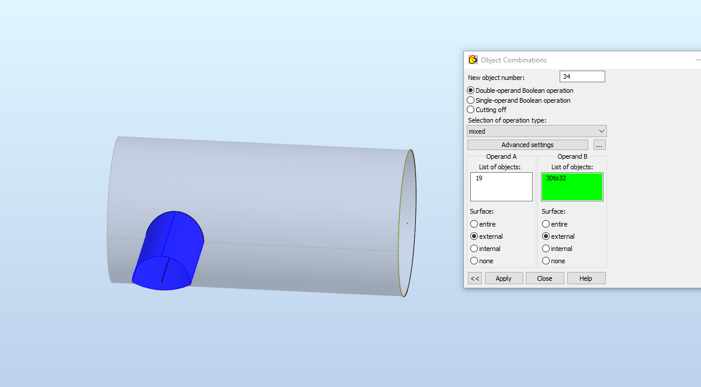The height and width of the screenshot is (387, 701).
Task: Set Operand A surface to none
Action: 474,261
